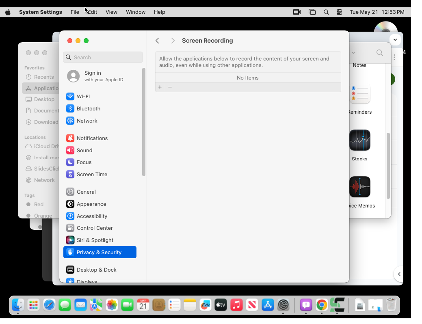Click the Finder window vertical scrollbar
The height and width of the screenshot is (324, 422).
pos(388,166)
